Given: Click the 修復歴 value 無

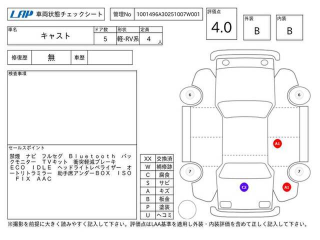Looking at the screenshot, I should pos(51,57).
